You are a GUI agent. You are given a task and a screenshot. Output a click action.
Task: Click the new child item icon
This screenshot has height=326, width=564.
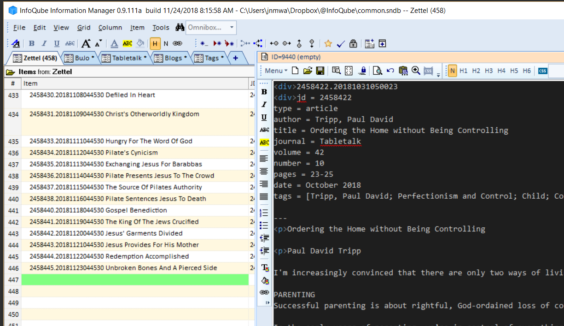[x=229, y=43]
